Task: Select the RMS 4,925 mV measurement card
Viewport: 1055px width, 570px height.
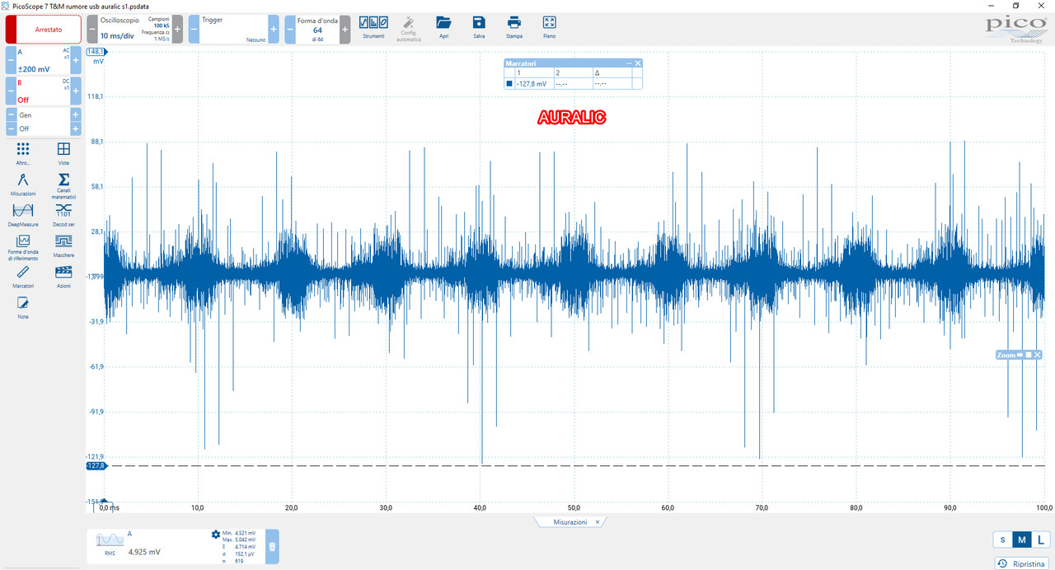Action: coord(182,547)
